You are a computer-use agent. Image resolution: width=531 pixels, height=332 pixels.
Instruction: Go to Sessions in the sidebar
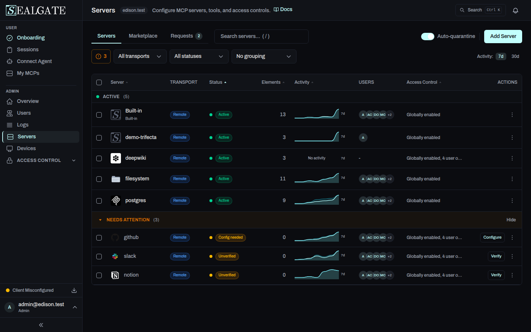point(41,49)
